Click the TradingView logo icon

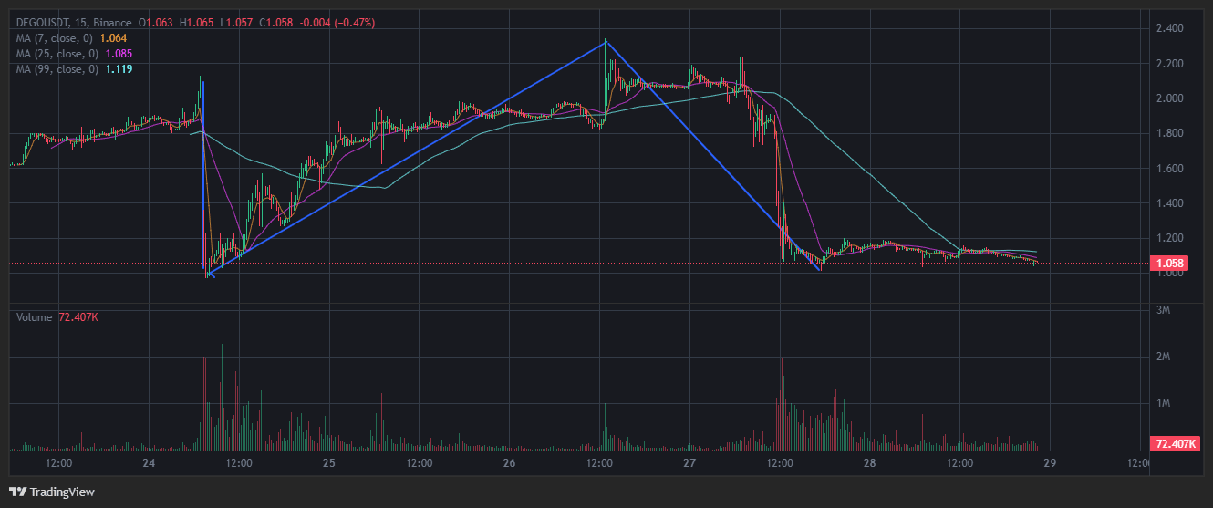(17, 492)
